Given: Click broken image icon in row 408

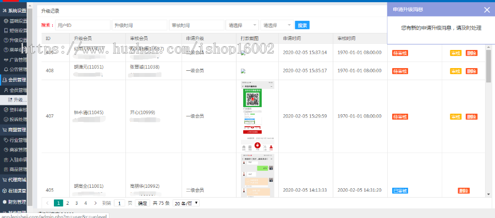Looking at the screenshot, I should pos(243,71).
